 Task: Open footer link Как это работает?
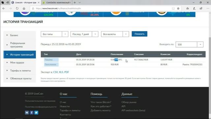click(101, 106)
